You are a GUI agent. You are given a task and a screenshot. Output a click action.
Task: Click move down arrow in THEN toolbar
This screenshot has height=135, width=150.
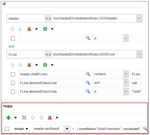[x=41, y=117]
